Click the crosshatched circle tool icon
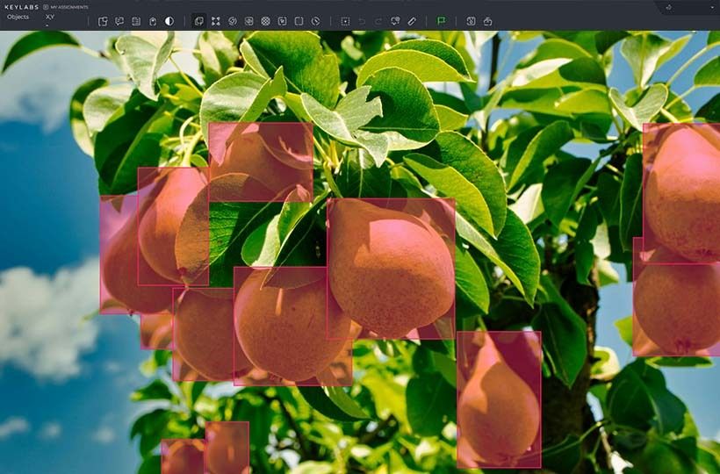Screen dimensions: 720x474 265,21
